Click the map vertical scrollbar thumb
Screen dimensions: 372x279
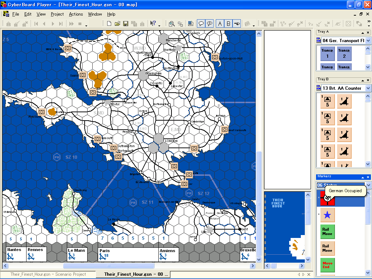(259, 203)
